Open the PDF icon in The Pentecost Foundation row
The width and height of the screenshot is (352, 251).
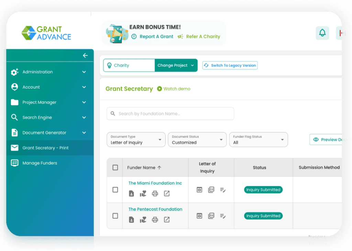[211, 216]
